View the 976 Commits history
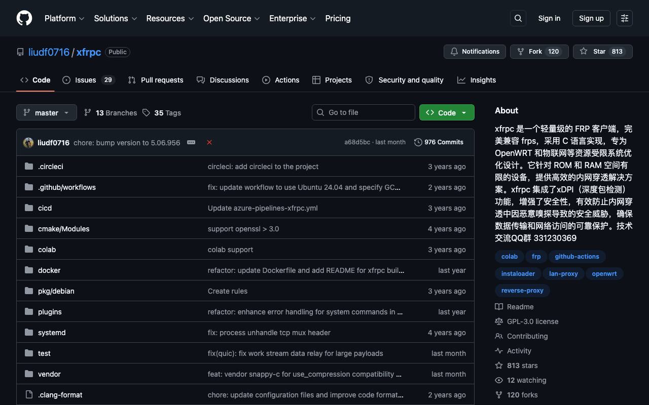 [x=439, y=142]
